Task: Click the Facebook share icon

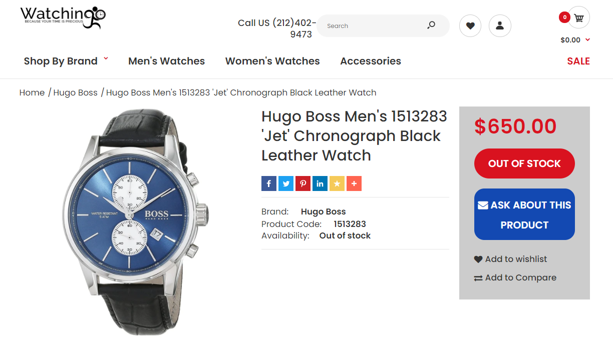Action: 269,183
